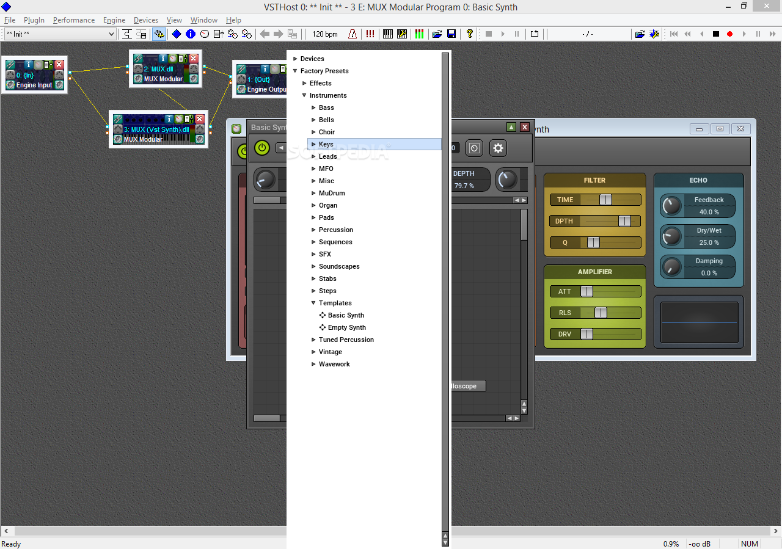782x549 pixels.
Task: Expand the Vintage category
Action: 313,352
